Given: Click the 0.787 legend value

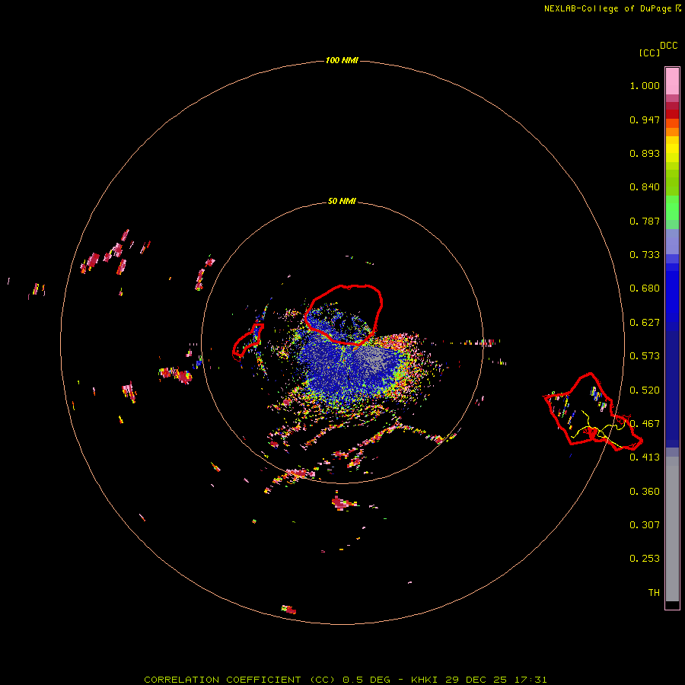Looking at the screenshot, I should [x=645, y=221].
